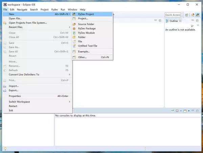Open the Search menu
The width and height of the screenshot is (203, 153).
(x=34, y=9)
